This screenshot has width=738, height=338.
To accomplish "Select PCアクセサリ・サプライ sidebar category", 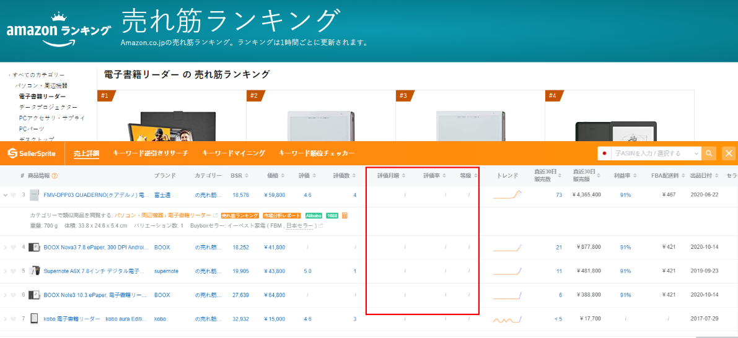I will 52,118.
